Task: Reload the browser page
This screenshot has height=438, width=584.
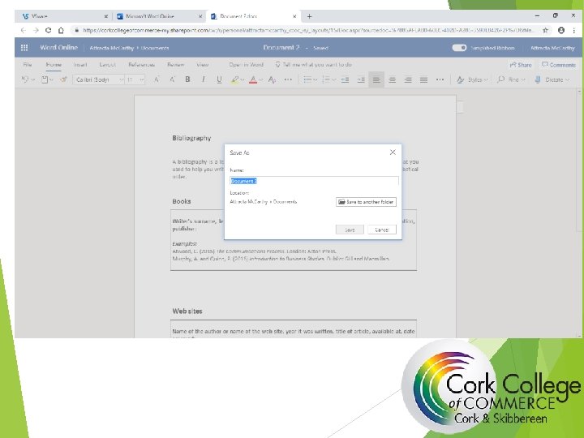Action: [x=48, y=30]
